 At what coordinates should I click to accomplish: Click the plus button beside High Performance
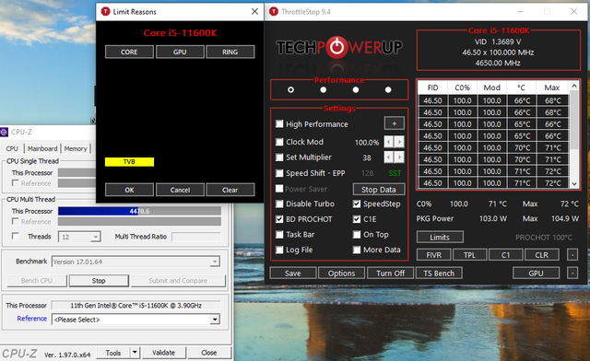tap(395, 123)
